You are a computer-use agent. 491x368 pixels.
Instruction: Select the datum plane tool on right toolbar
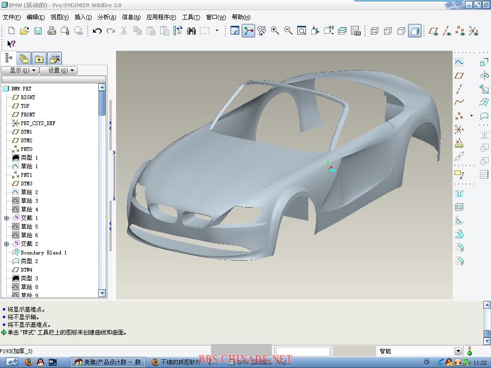point(459,75)
